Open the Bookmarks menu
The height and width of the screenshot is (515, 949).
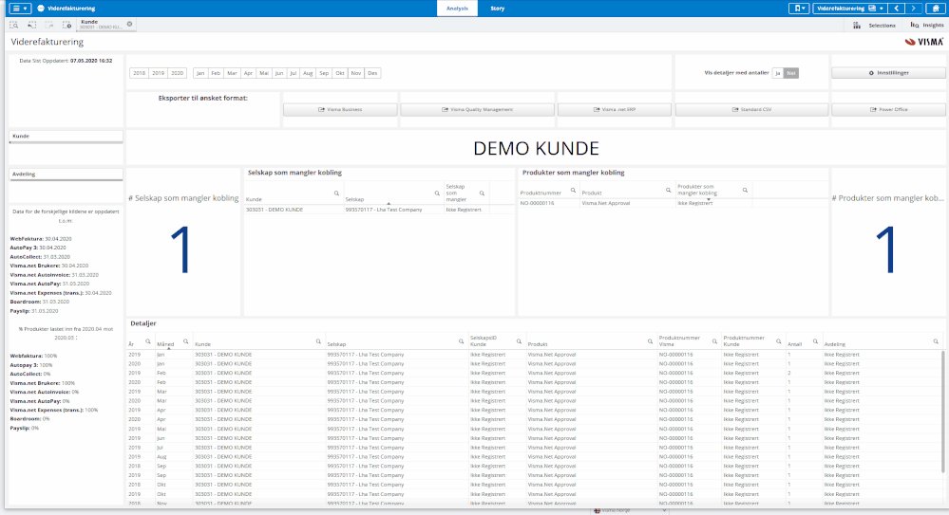[x=799, y=8]
